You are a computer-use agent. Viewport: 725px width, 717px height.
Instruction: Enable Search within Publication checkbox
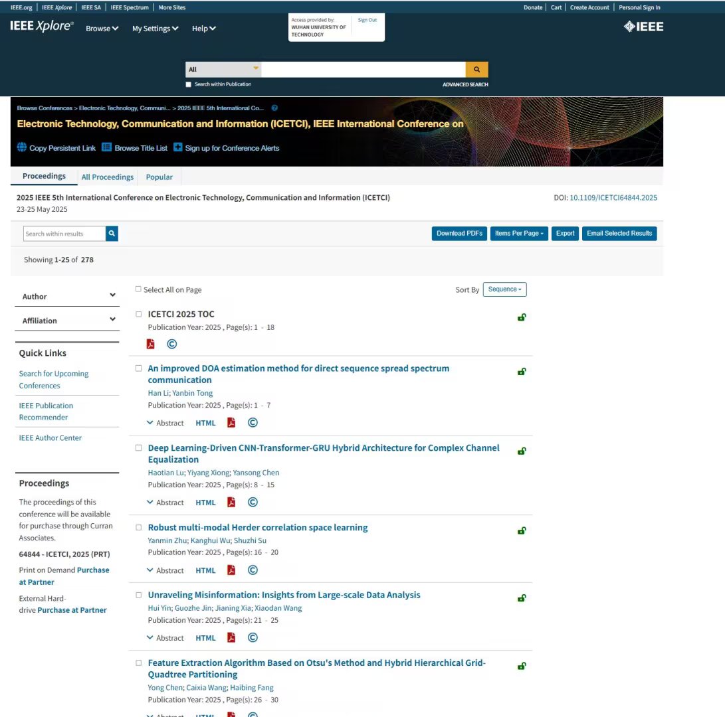(x=188, y=84)
